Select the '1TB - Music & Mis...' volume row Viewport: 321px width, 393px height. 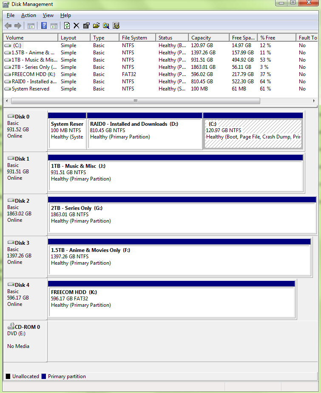click(161, 60)
